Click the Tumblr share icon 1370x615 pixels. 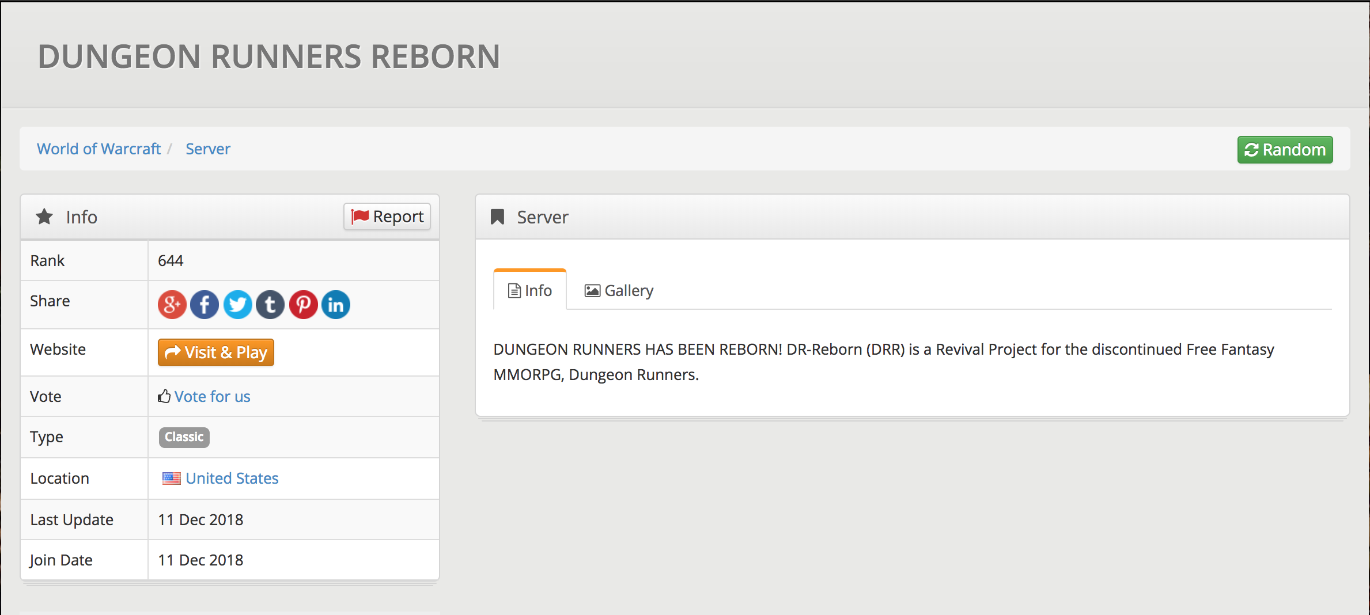pyautogui.click(x=270, y=305)
